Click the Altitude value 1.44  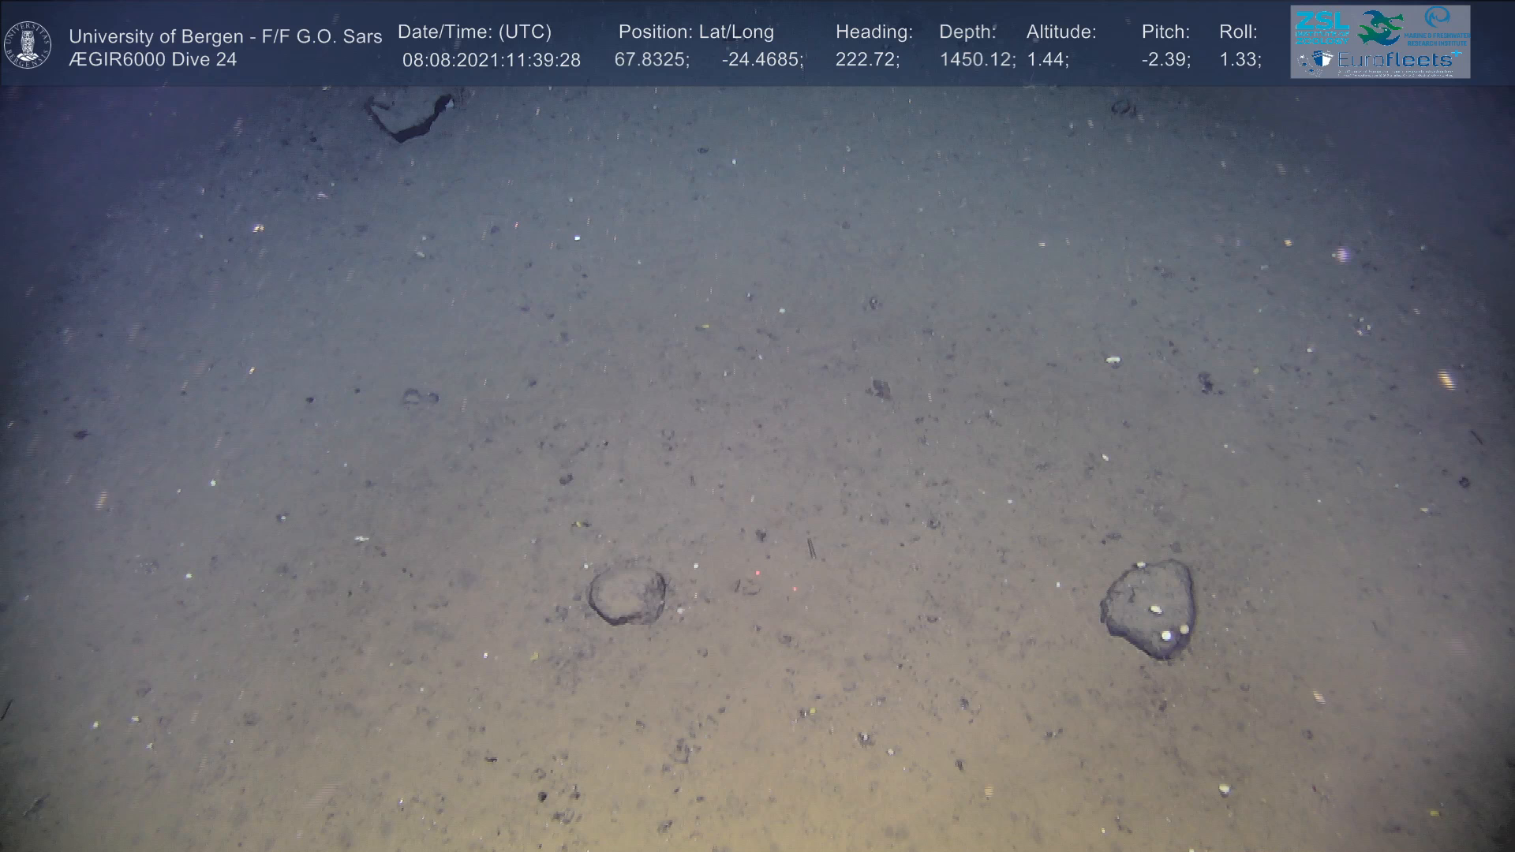pyautogui.click(x=1047, y=60)
